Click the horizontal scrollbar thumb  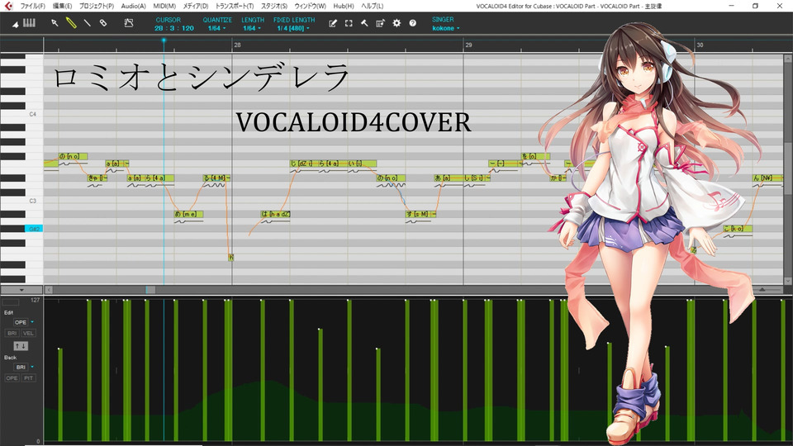(150, 290)
